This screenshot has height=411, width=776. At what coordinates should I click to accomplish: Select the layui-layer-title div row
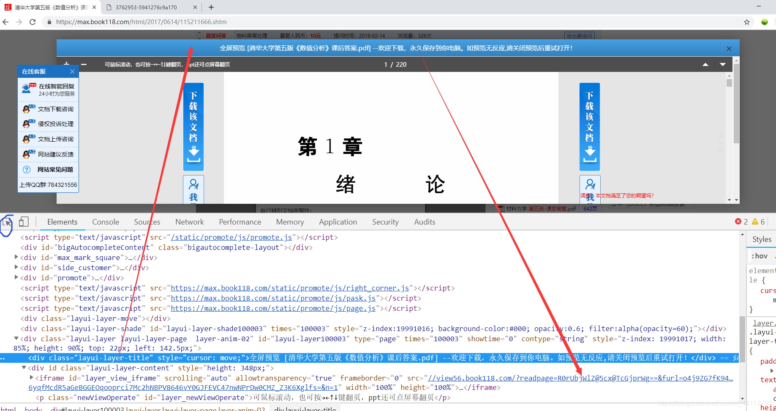370,358
